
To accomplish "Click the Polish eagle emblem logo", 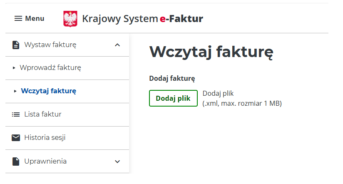I will (70, 19).
